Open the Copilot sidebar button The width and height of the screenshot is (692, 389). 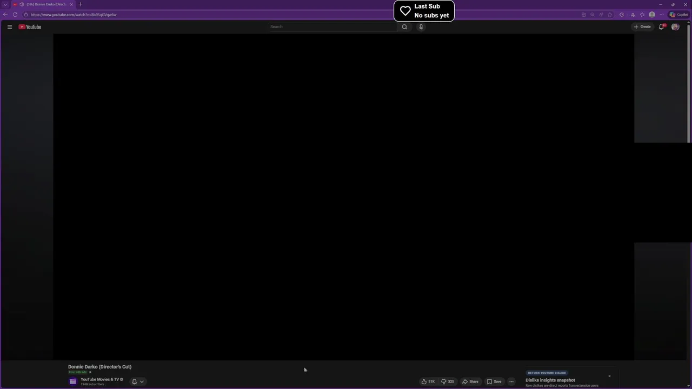(679, 15)
